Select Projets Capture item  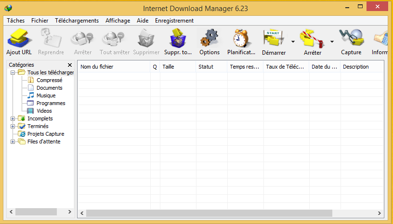pos(46,134)
